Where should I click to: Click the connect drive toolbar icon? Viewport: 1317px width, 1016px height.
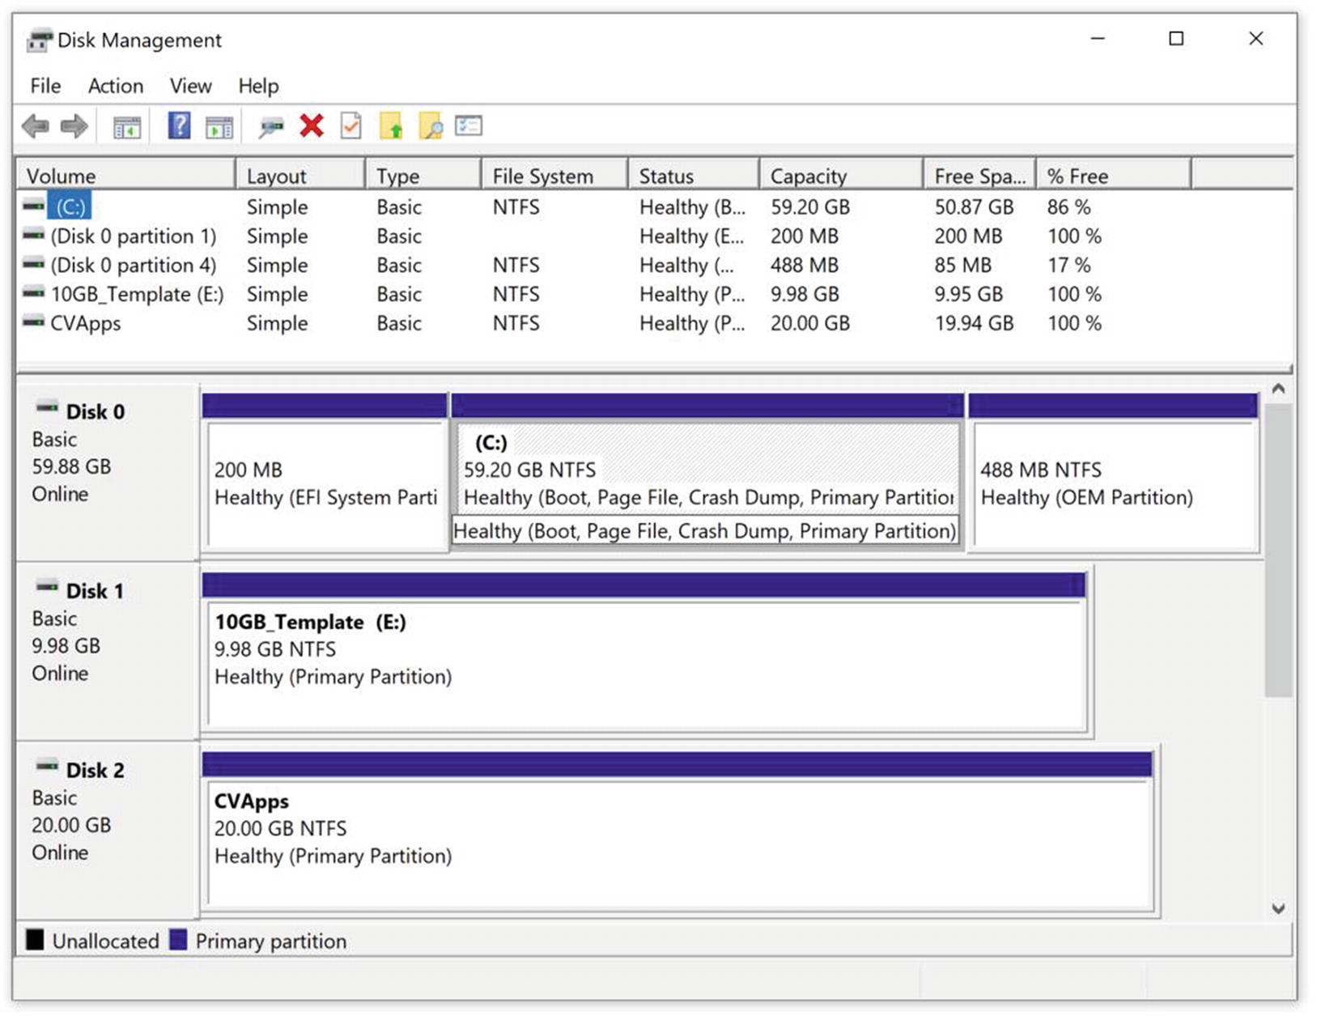pyautogui.click(x=271, y=127)
